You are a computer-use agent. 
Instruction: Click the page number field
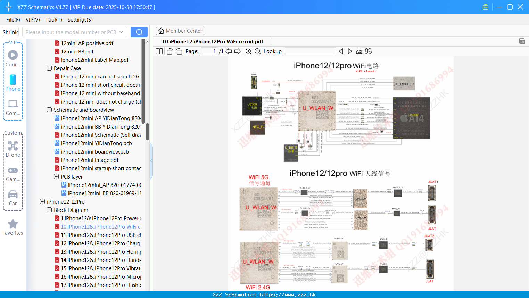click(x=209, y=51)
